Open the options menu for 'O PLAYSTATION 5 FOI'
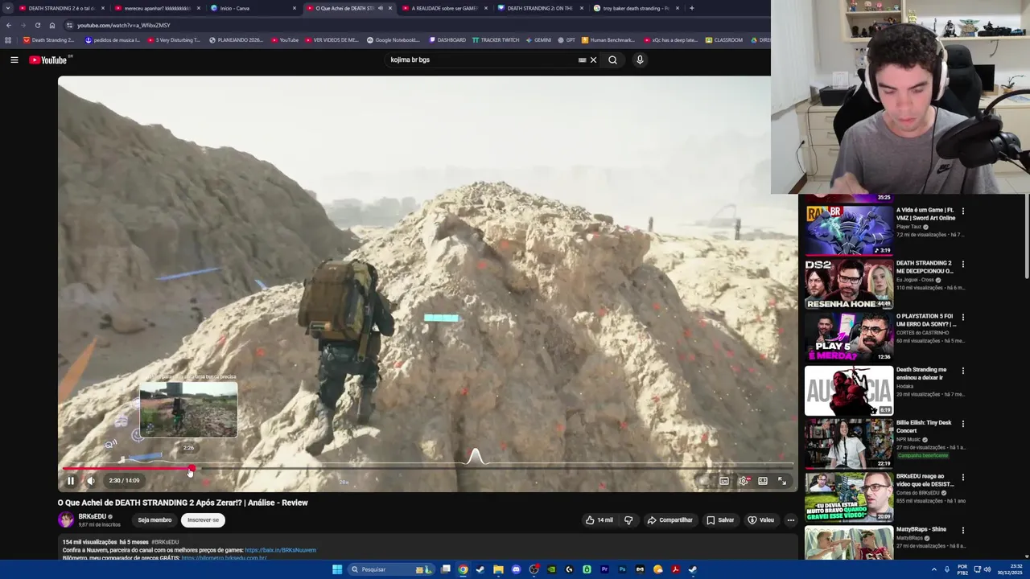Viewport: 1030px width, 579px height. pos(963,317)
